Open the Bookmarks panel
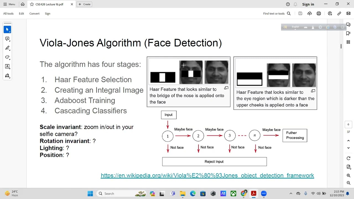The width and height of the screenshot is (354, 199). point(348,33)
